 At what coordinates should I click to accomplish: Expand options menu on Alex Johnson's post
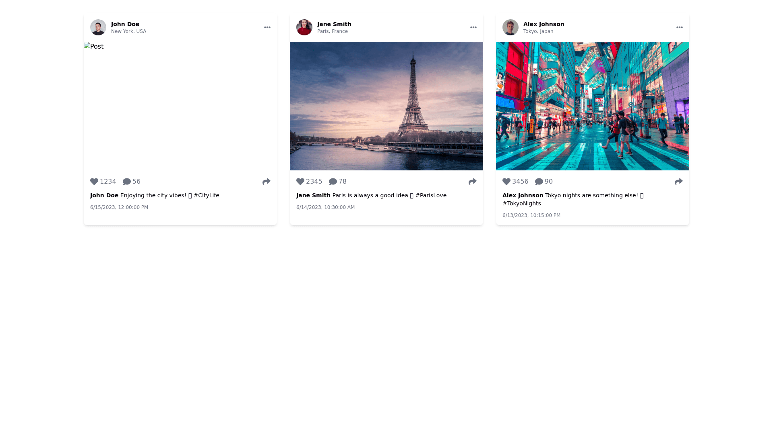pyautogui.click(x=680, y=27)
